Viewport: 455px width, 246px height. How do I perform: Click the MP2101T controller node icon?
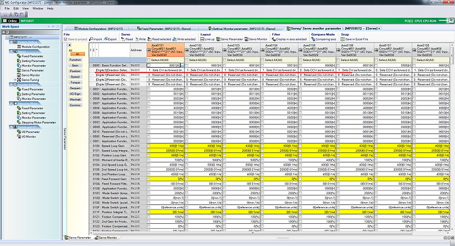click(x=11, y=37)
